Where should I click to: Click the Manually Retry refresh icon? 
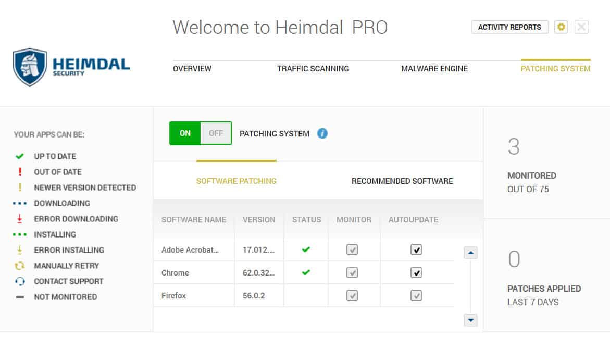click(20, 266)
